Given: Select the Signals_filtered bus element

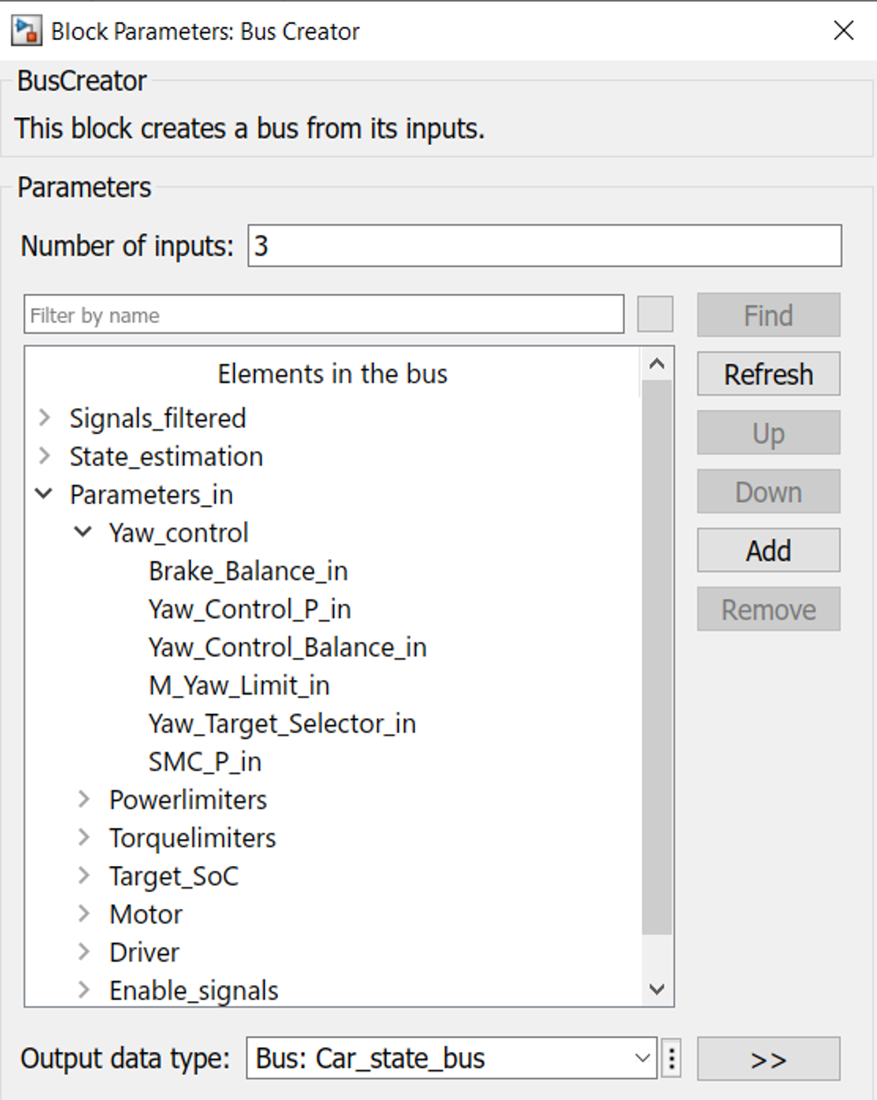Looking at the screenshot, I should click(158, 419).
